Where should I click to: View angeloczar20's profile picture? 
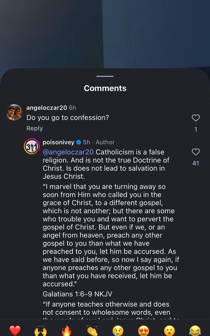pyautogui.click(x=14, y=109)
